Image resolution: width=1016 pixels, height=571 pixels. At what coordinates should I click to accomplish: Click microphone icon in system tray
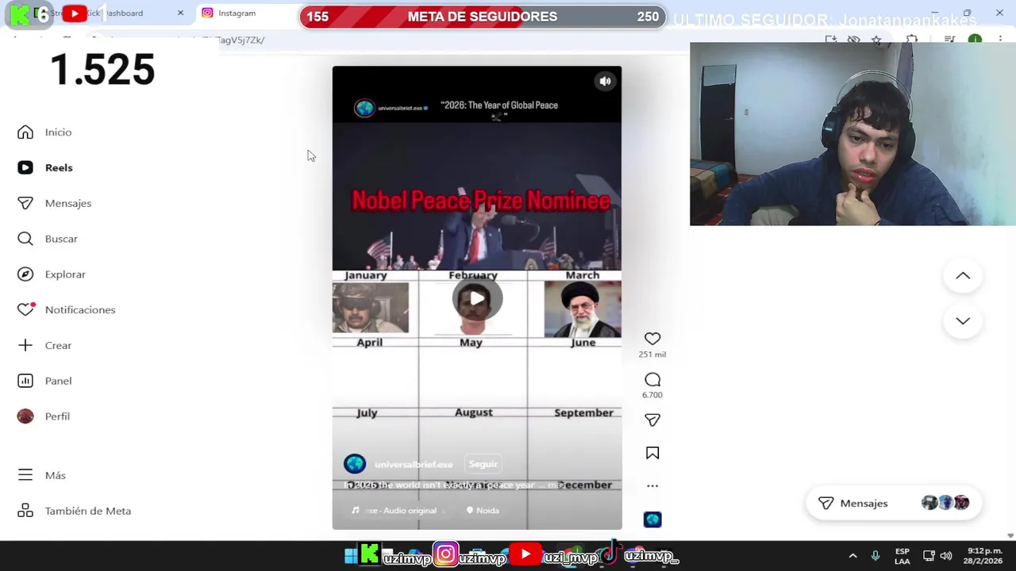(876, 556)
